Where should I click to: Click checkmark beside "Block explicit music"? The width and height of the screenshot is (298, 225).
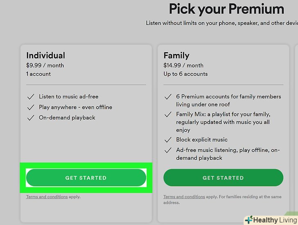[167, 140]
